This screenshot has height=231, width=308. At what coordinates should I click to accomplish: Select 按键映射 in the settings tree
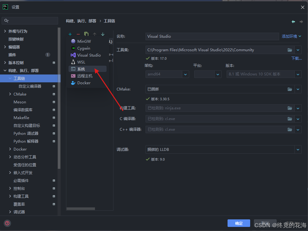(29, 39)
